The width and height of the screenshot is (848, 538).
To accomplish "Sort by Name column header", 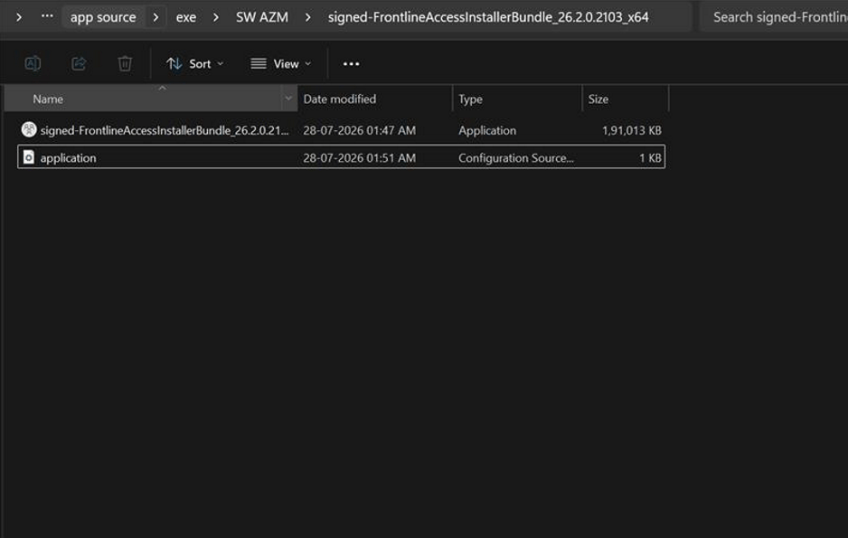I will pyautogui.click(x=144, y=99).
